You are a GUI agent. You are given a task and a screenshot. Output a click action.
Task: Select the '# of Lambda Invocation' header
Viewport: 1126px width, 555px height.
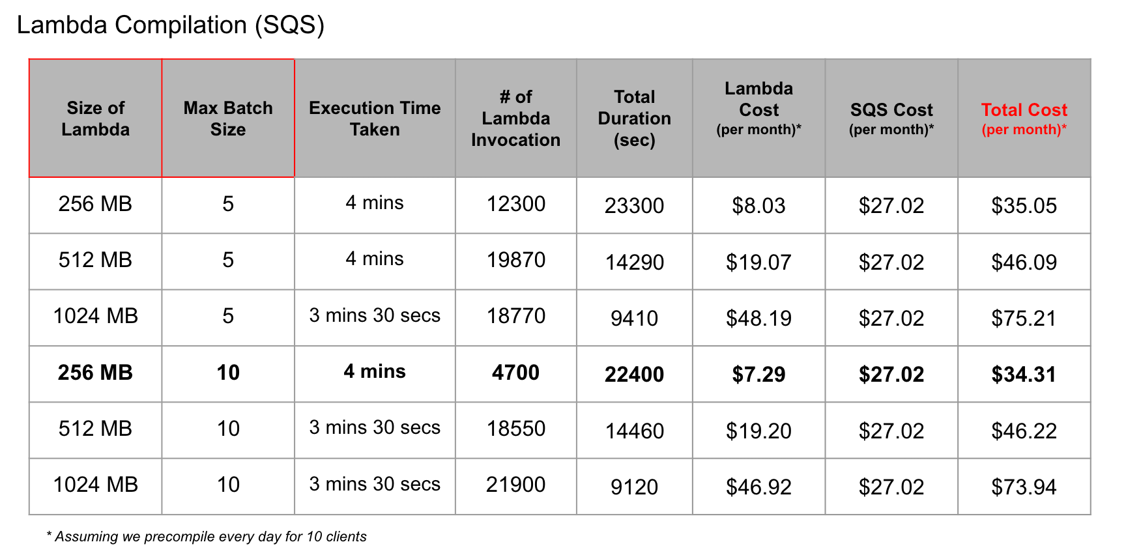pos(515,119)
